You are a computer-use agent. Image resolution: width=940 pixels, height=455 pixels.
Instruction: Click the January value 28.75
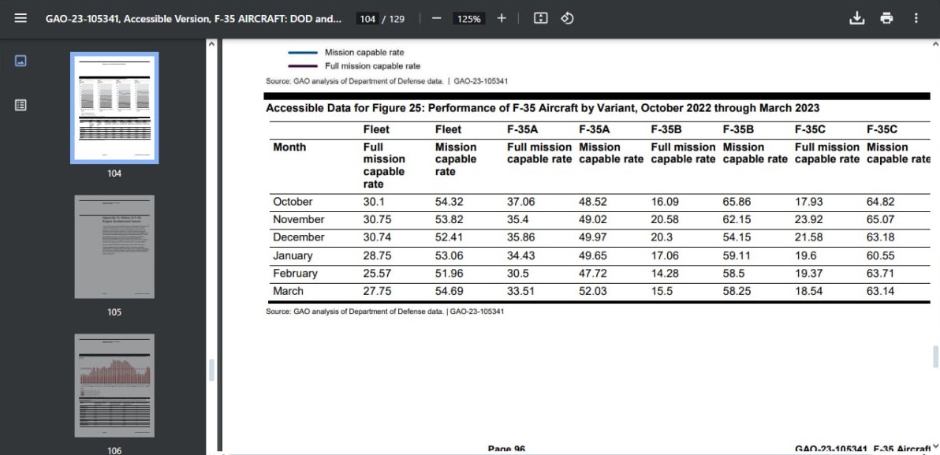pos(377,256)
